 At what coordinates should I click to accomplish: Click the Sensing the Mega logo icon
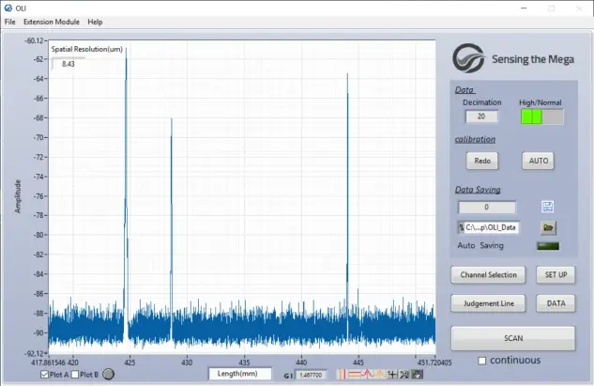[x=468, y=59]
